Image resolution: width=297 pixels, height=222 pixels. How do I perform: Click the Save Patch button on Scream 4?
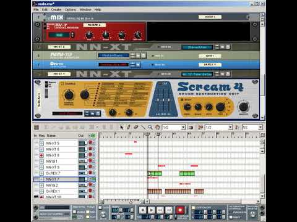(x=98, y=113)
